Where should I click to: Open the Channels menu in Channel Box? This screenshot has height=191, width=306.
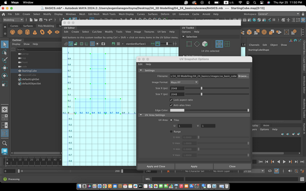[x=254, y=45]
